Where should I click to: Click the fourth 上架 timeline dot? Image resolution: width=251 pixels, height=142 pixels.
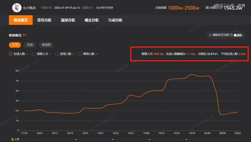(x=186, y=140)
